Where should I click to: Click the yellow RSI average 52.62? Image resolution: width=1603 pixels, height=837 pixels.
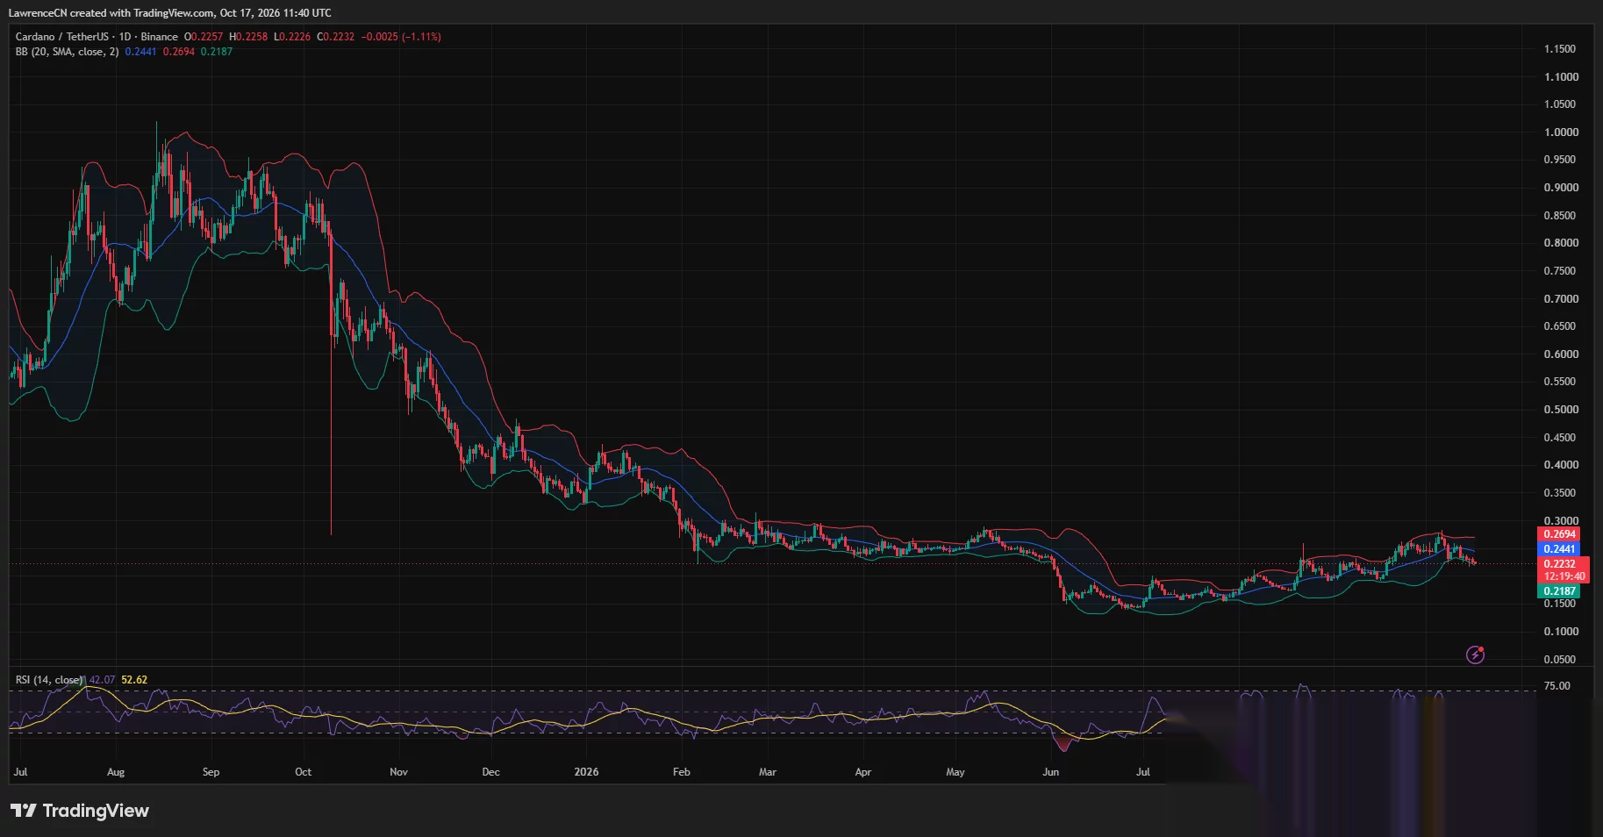[134, 680]
